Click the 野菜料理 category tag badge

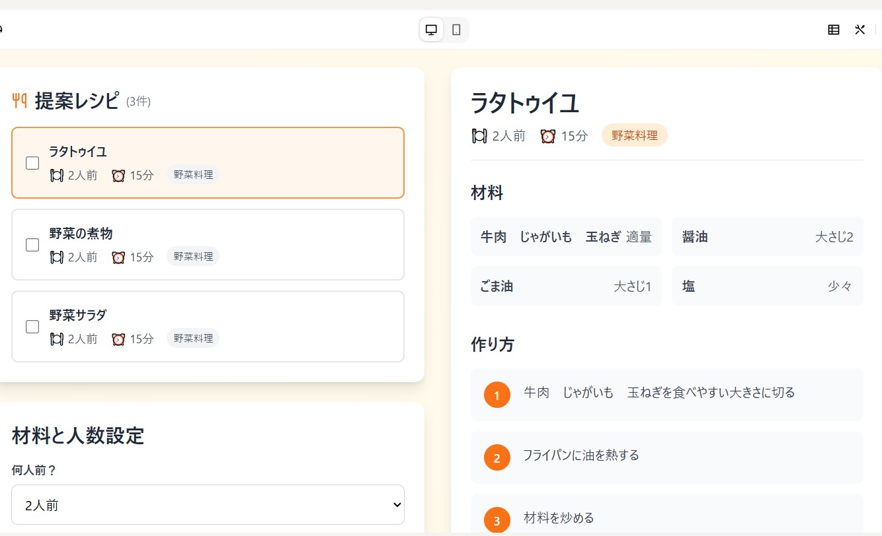click(x=633, y=135)
